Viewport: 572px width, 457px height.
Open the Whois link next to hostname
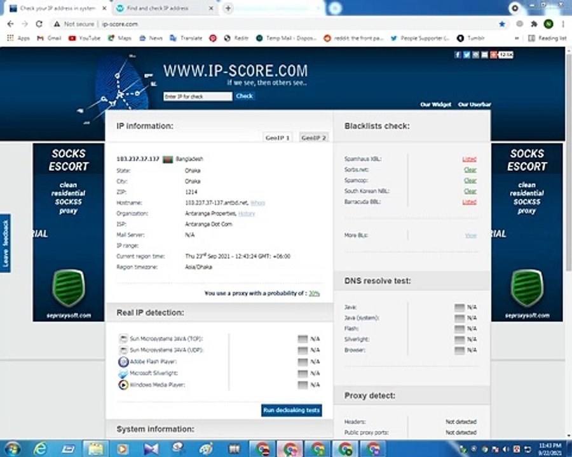click(257, 202)
